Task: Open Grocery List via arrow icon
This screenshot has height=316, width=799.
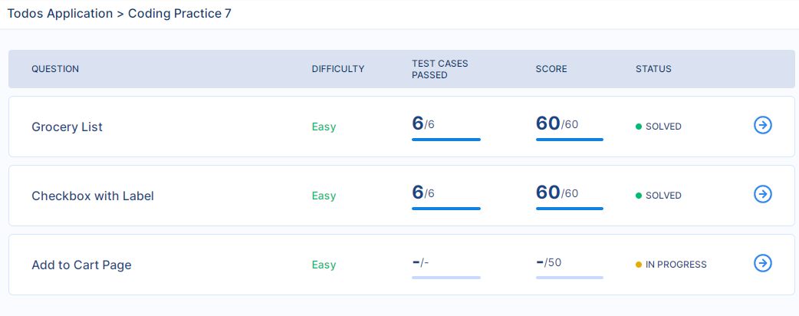Action: pyautogui.click(x=763, y=125)
